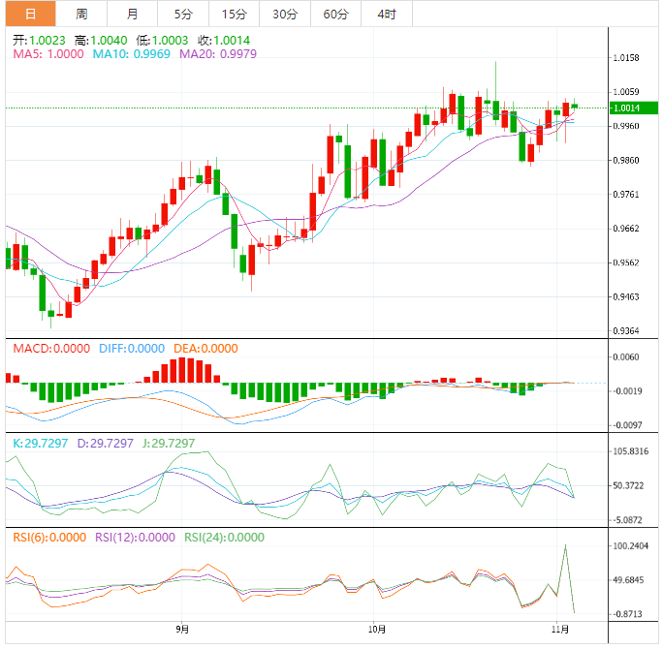Image resolution: width=663 pixels, height=649 pixels.
Task: Click the MA5 legend label
Action: (47, 55)
